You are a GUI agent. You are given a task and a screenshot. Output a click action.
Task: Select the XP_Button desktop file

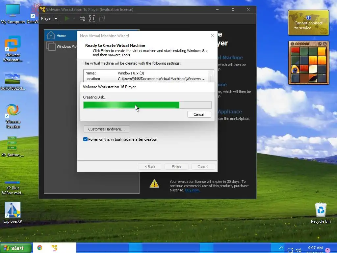tap(13, 146)
